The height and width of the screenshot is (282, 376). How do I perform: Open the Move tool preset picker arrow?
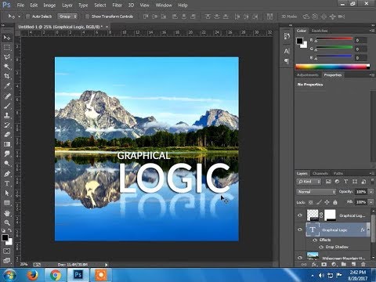(19, 16)
